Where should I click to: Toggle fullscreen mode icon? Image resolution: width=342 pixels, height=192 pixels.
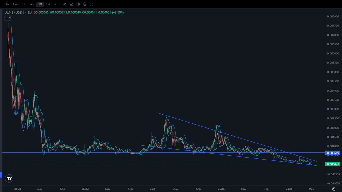pos(91,4)
